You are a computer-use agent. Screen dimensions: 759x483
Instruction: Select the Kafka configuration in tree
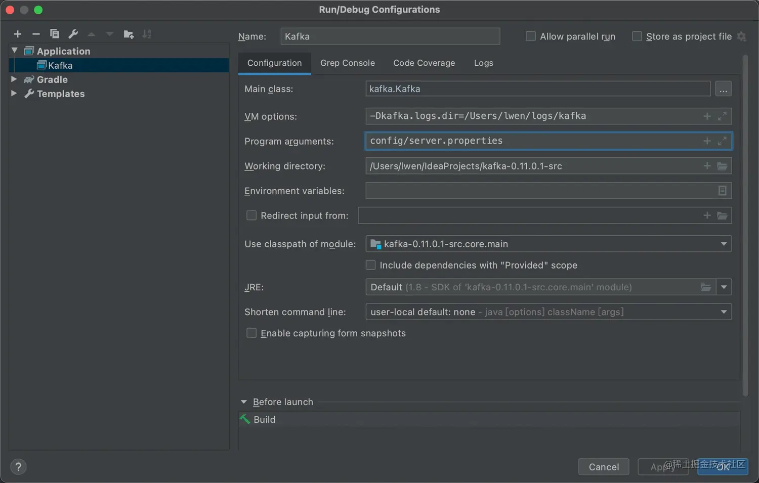119,65
